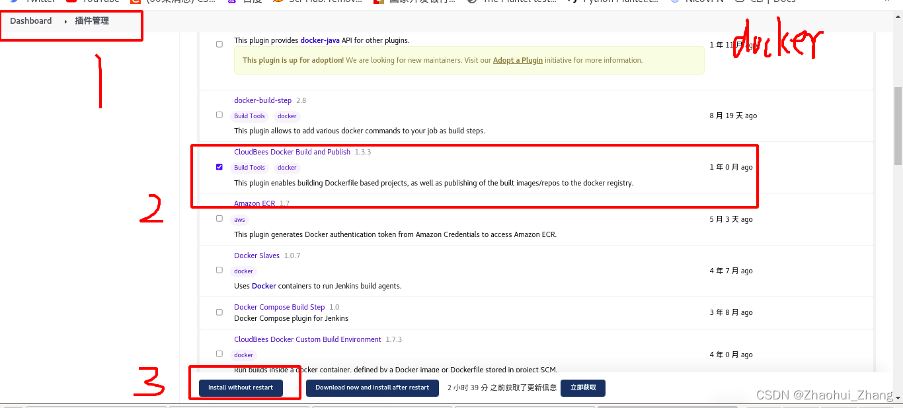The height and width of the screenshot is (408, 903).
Task: Click the scrollbar down arrow
Action: tap(898, 397)
